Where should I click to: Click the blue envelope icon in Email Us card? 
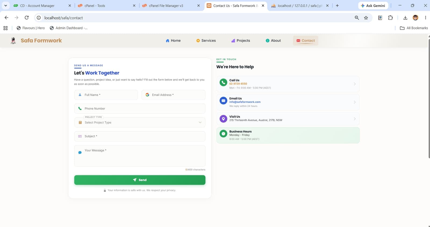[223, 101]
